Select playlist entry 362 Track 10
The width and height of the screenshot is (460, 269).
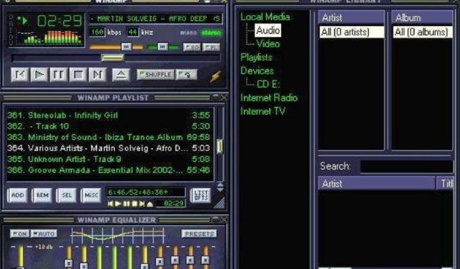pos(109,126)
